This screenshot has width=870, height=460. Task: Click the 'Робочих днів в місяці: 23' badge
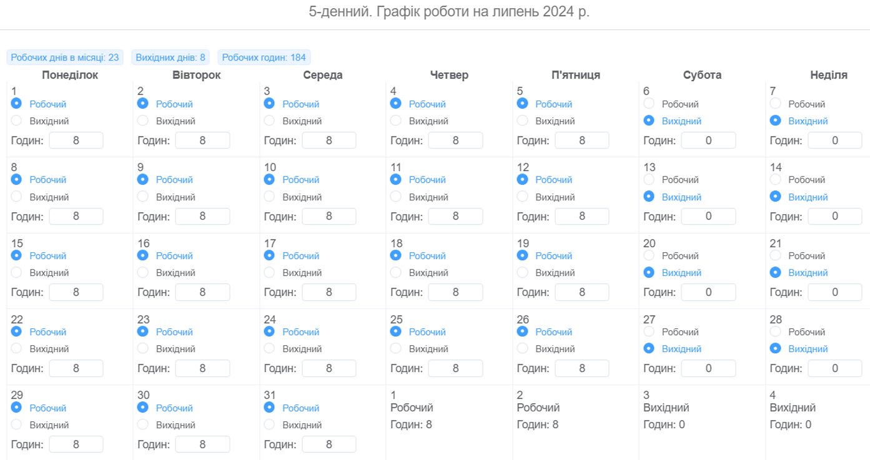click(x=65, y=57)
